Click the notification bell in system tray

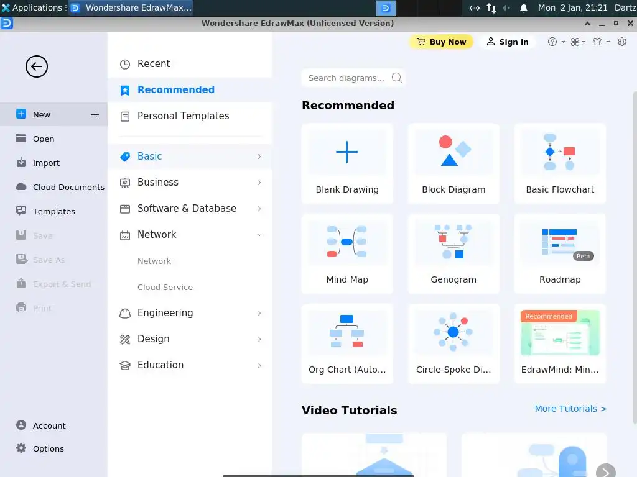[524, 7]
